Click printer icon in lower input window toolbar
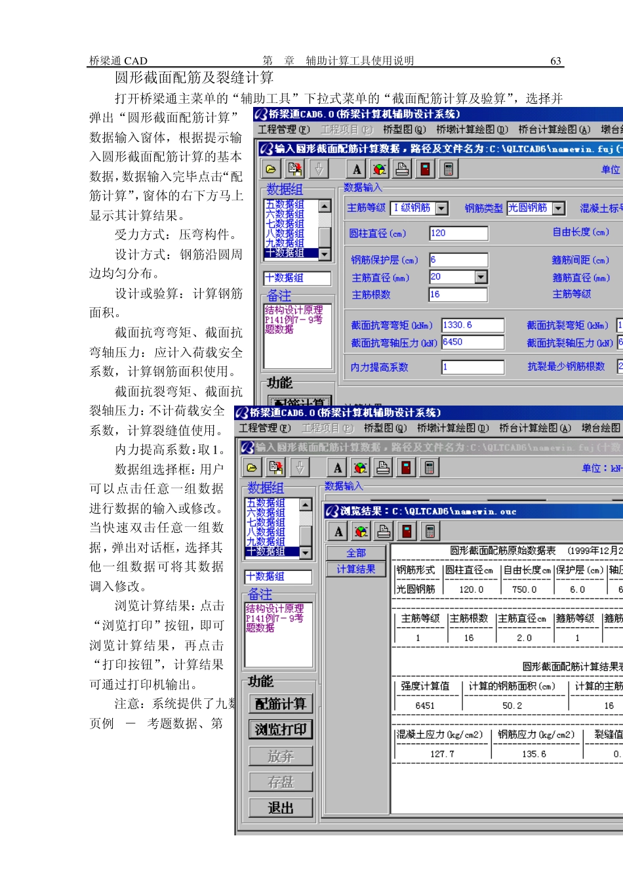Viewport: 623px width, 880px height. point(383,467)
